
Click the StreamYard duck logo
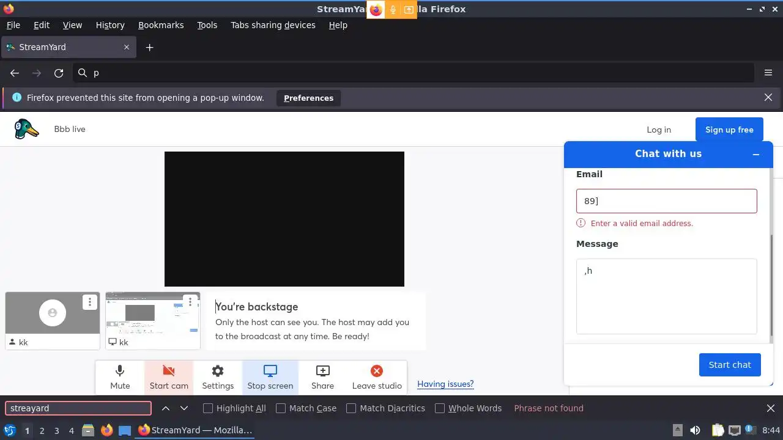27,129
